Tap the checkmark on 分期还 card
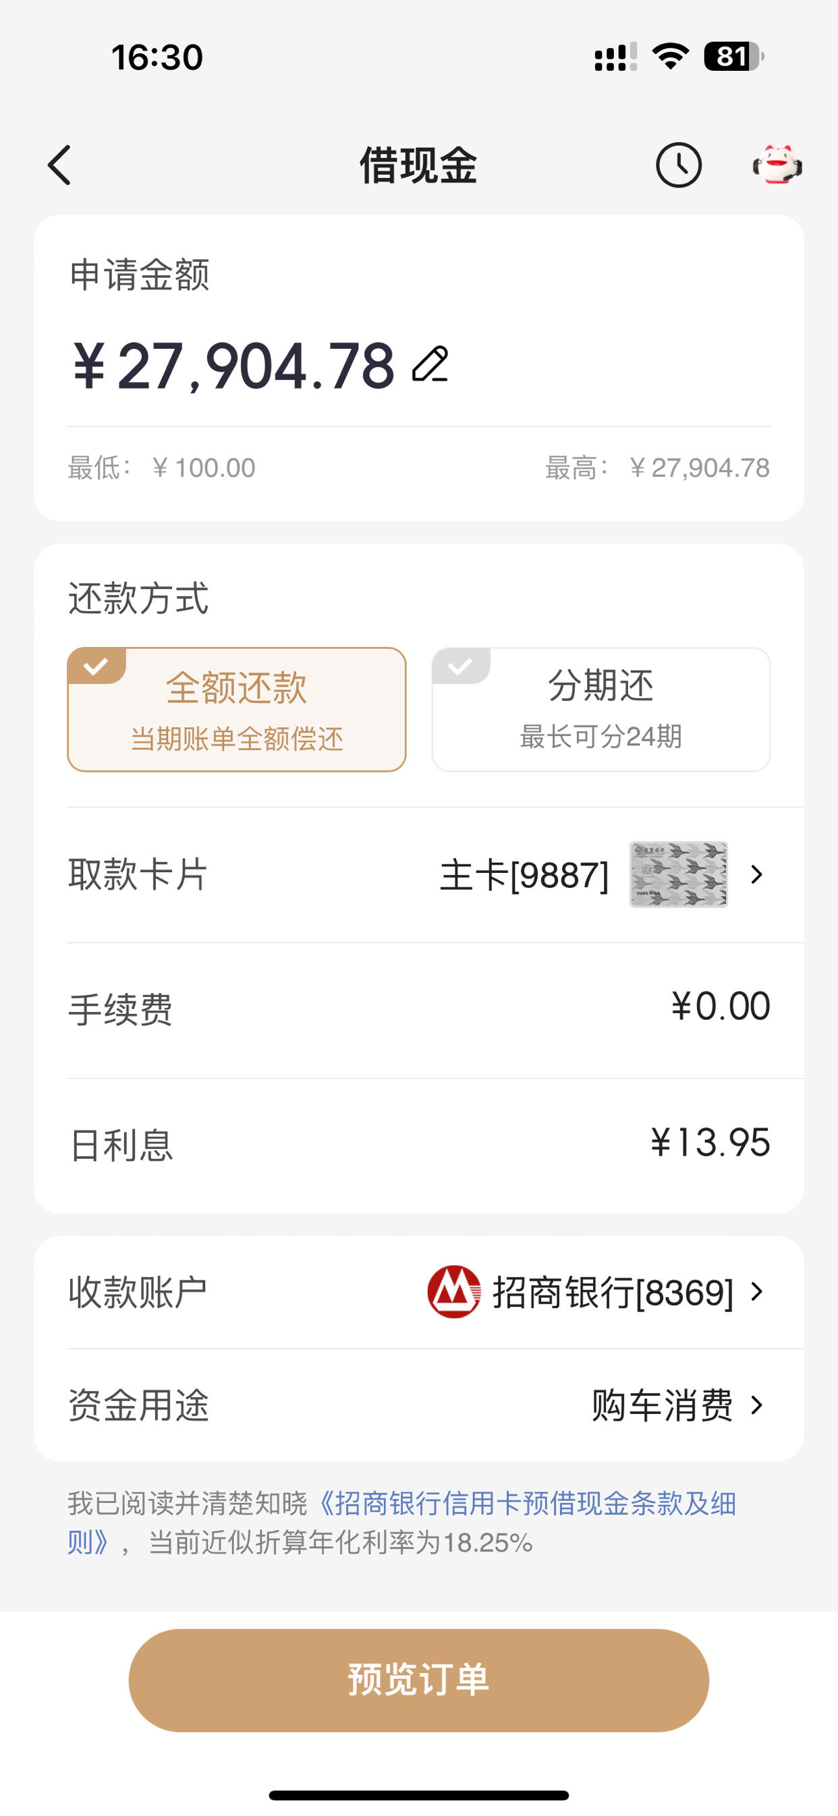The image size is (838, 1816). (461, 666)
